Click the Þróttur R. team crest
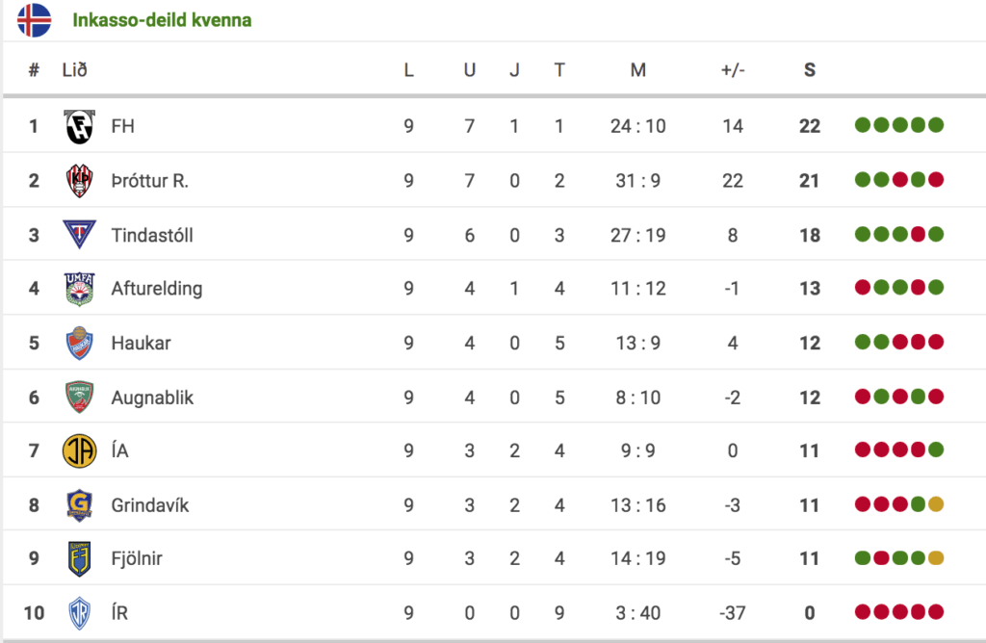 click(x=79, y=180)
